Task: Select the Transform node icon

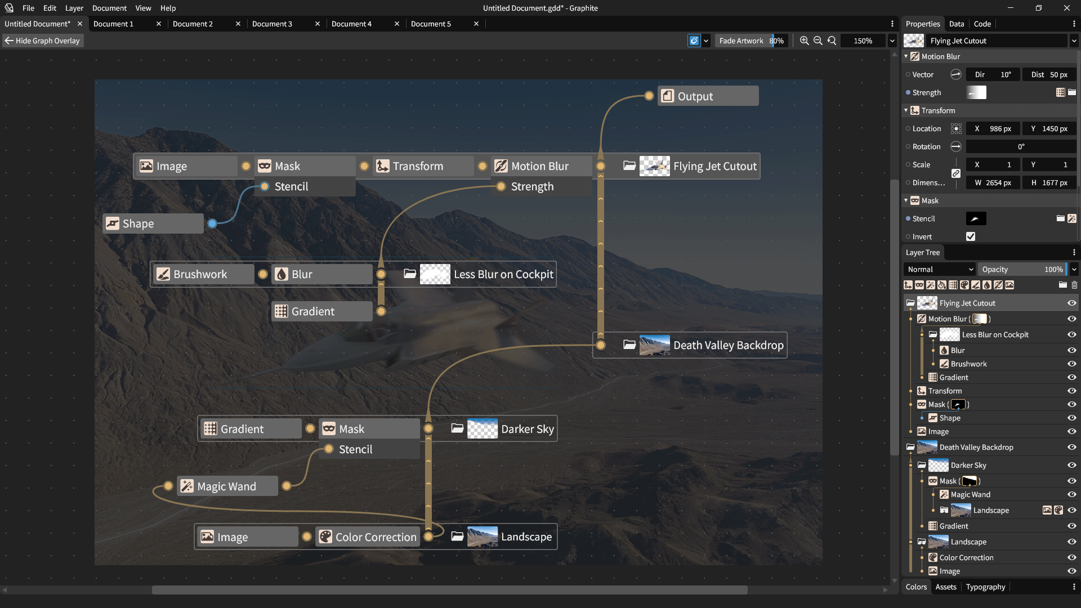Action: 382,165
